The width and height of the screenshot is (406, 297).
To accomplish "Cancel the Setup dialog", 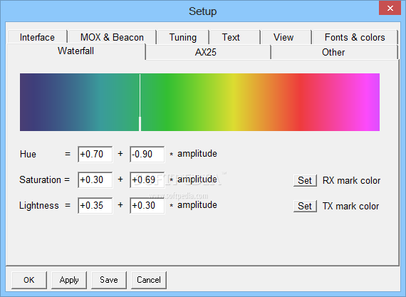I will [149, 280].
